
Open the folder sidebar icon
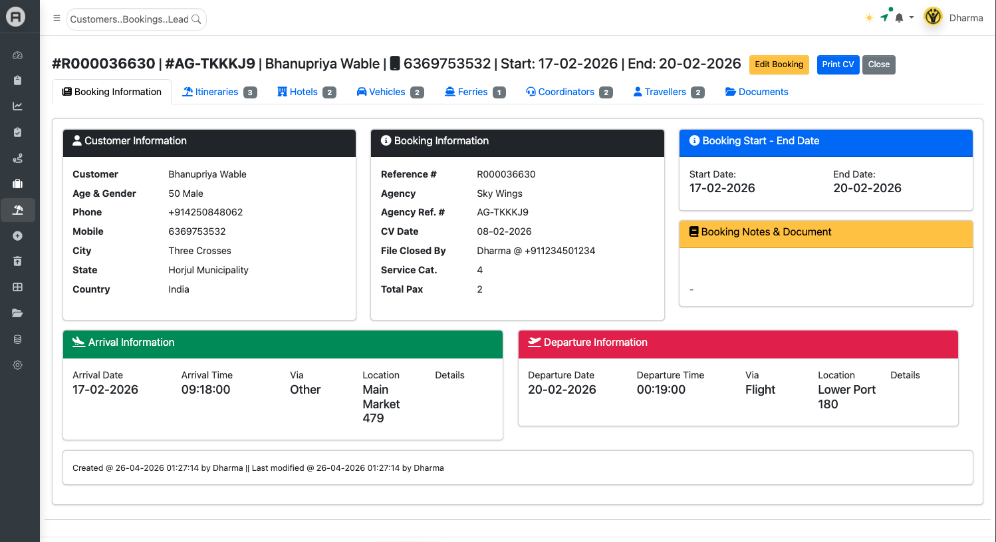click(x=18, y=313)
